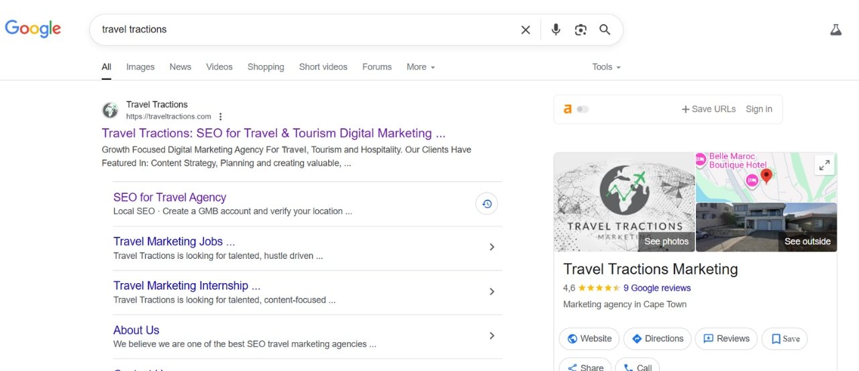Screen dimensions: 859x371
Task: Clear the search box with X icon
Action: (525, 30)
